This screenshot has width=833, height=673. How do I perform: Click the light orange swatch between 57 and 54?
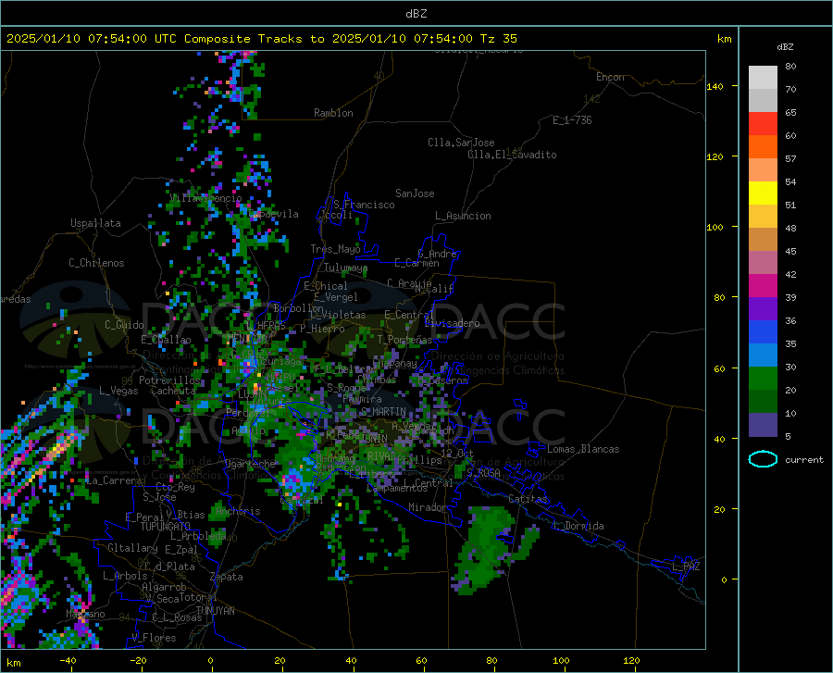763,170
